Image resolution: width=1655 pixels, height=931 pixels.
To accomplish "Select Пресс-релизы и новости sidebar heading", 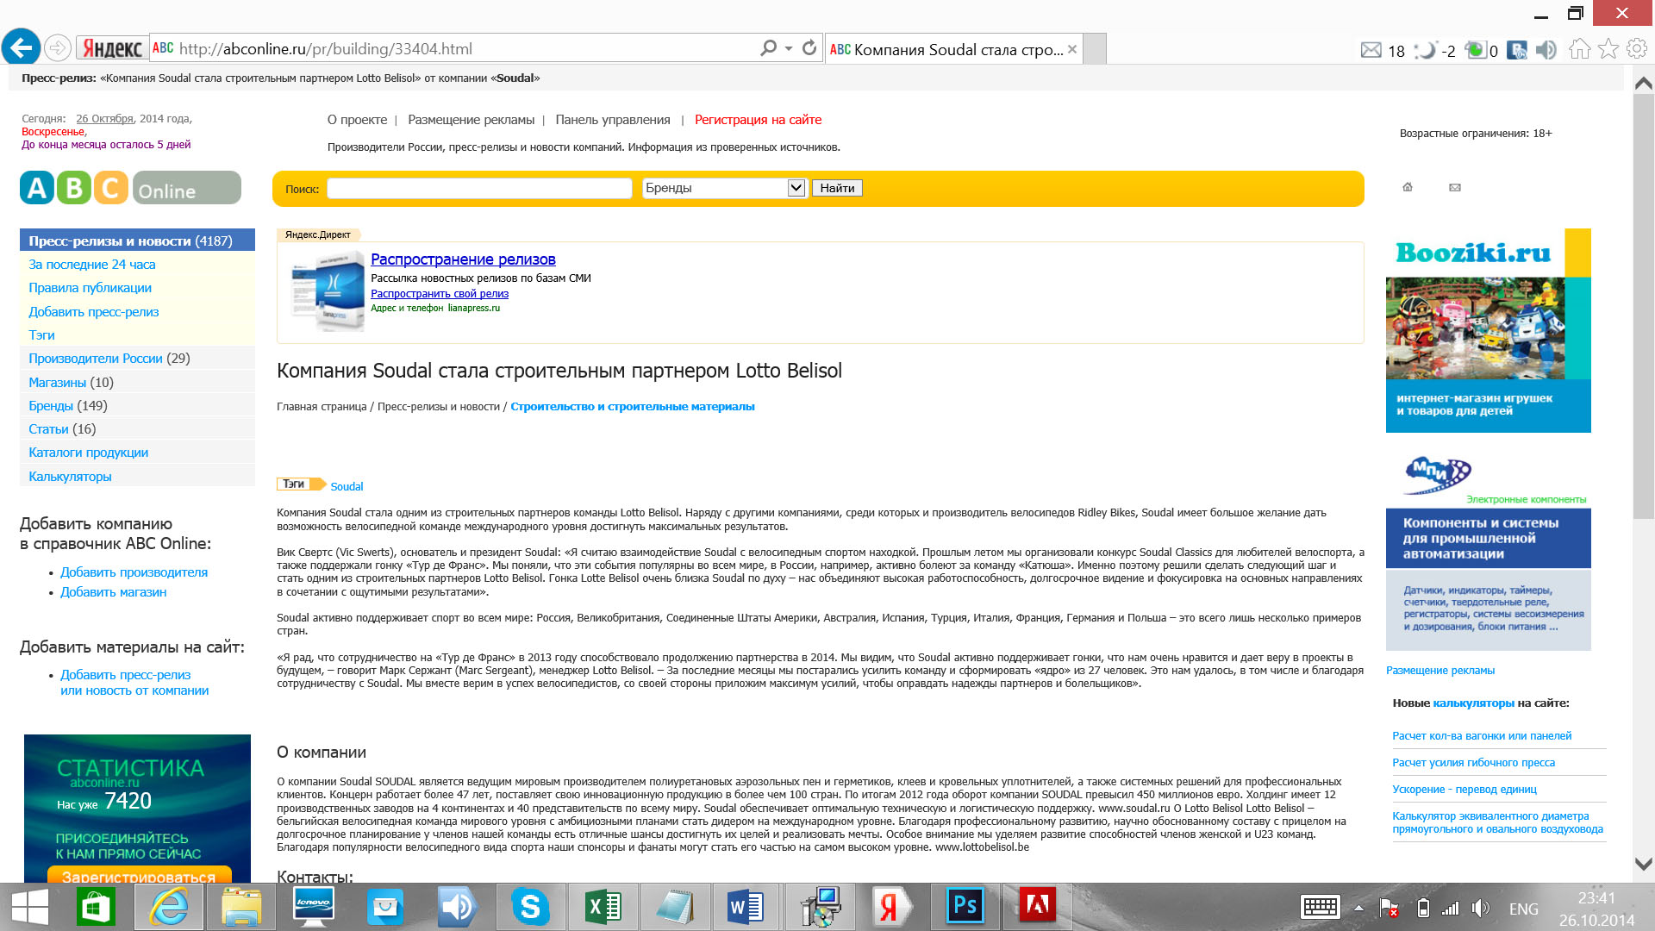I will pos(137,241).
